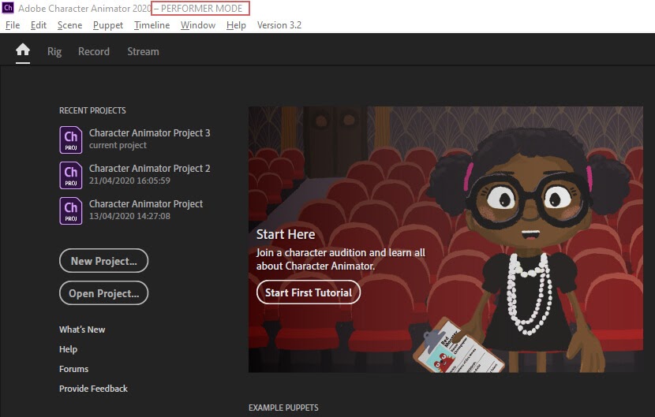The height and width of the screenshot is (417, 655).
Task: Click the Ch PROJ icon beside 13/04/2020 project
Action: (x=70, y=210)
